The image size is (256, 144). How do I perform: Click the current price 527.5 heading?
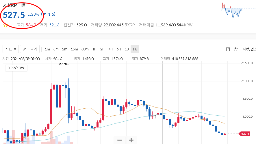coord(14,15)
